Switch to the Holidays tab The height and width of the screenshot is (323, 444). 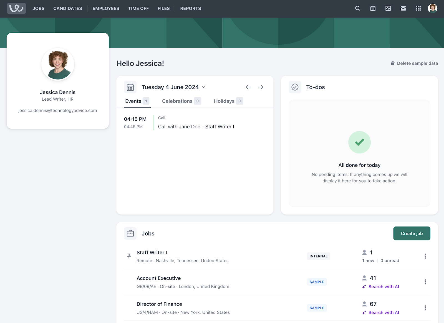coord(228,101)
